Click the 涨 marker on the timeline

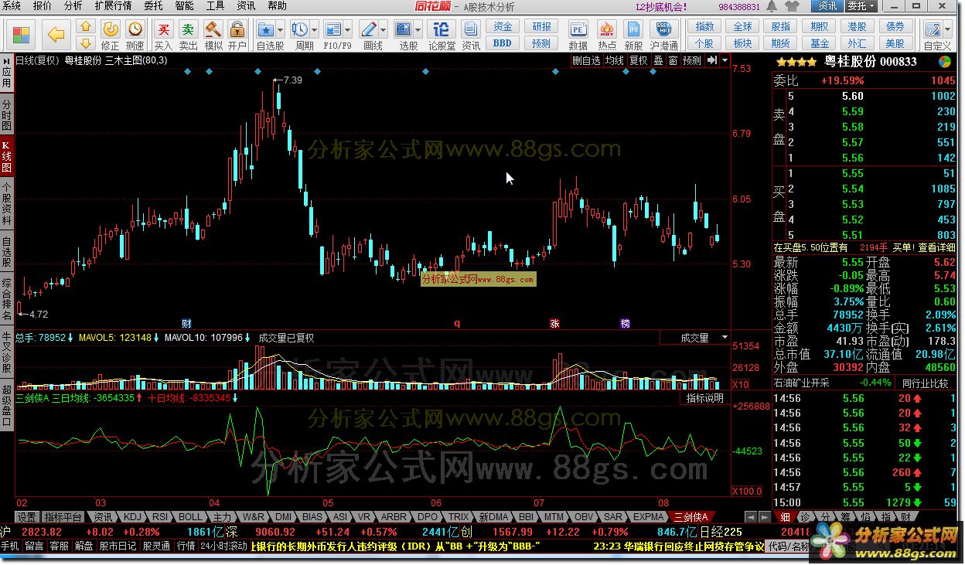click(554, 323)
